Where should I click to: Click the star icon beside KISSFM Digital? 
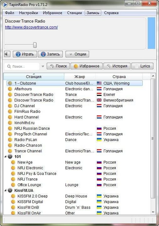13,202
